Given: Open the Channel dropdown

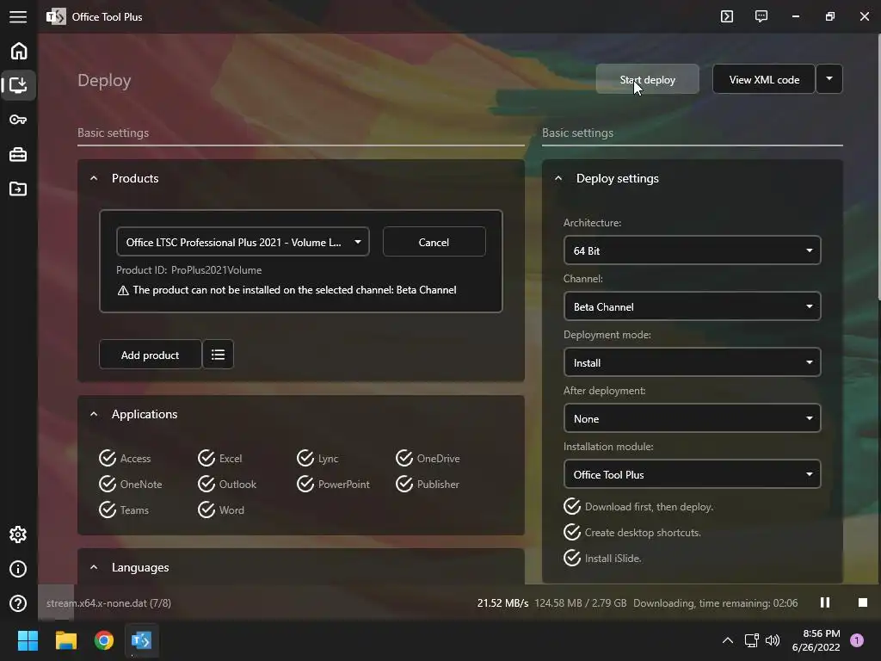Looking at the screenshot, I should pos(692,306).
